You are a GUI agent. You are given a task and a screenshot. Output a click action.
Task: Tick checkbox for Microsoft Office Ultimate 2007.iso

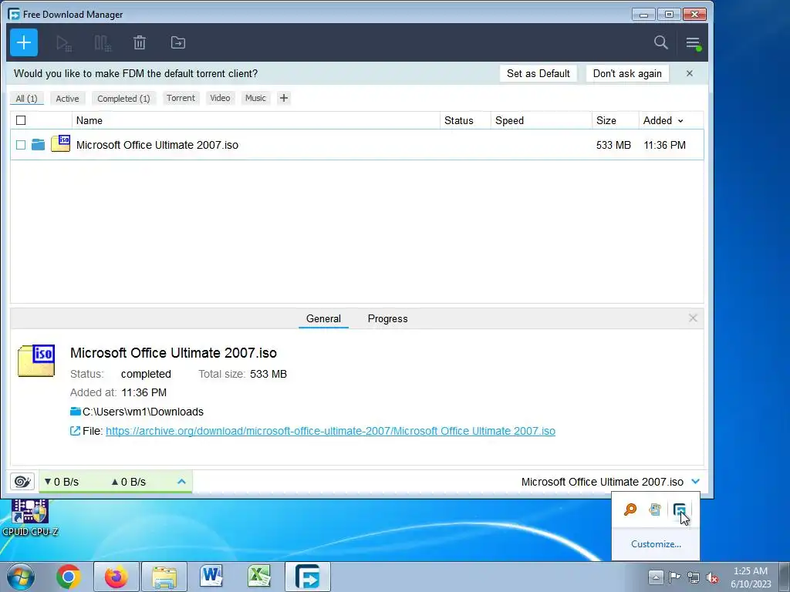point(21,145)
